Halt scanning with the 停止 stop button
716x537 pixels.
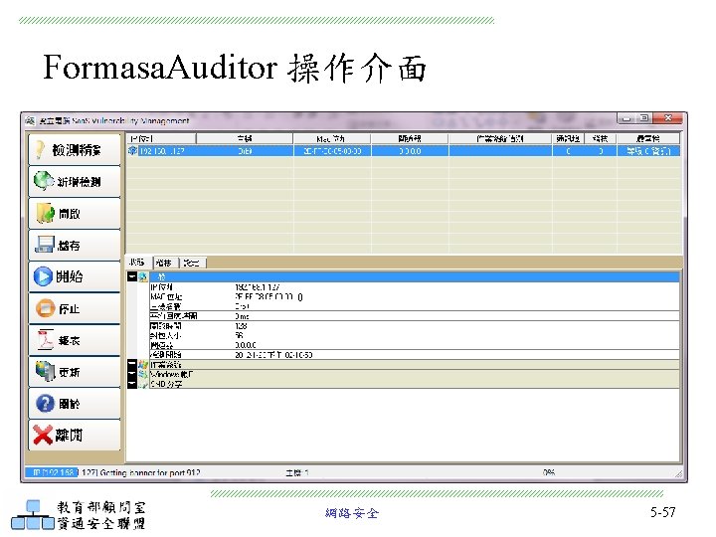(75, 308)
